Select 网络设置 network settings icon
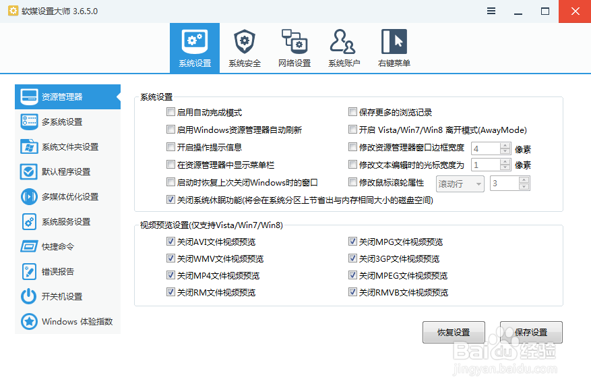 pyautogui.click(x=294, y=47)
